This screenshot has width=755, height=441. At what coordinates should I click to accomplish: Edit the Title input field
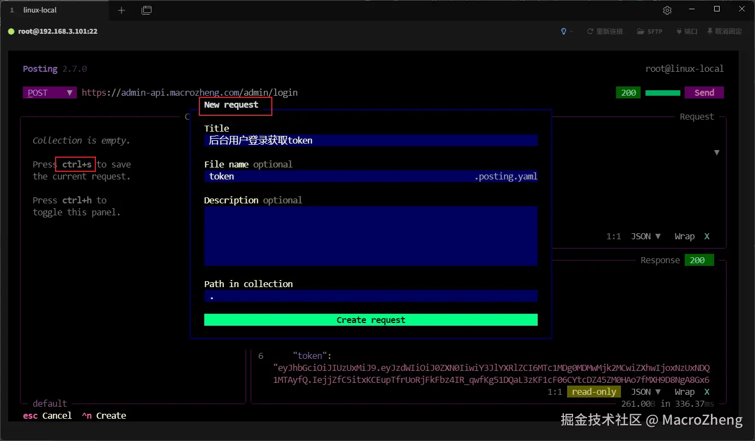pyautogui.click(x=371, y=140)
